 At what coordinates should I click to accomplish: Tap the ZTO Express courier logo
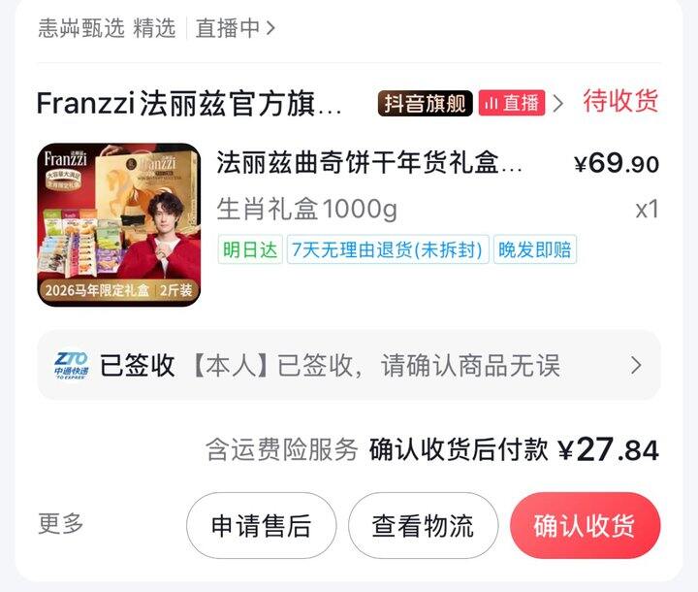(x=71, y=365)
